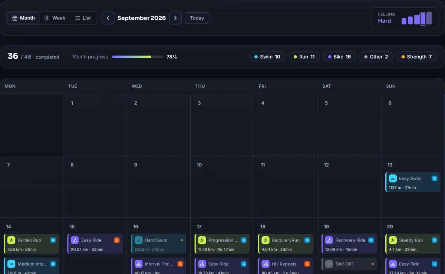Click the 78% progress value

tap(172, 57)
